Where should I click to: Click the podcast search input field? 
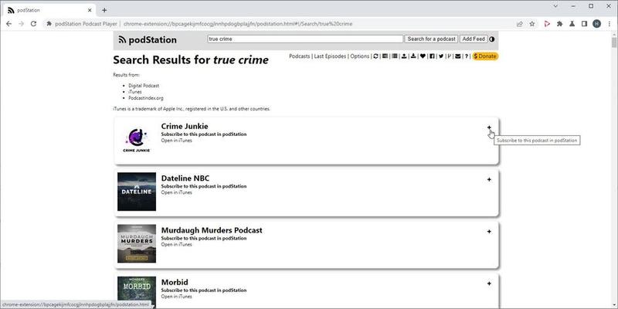[305, 39]
